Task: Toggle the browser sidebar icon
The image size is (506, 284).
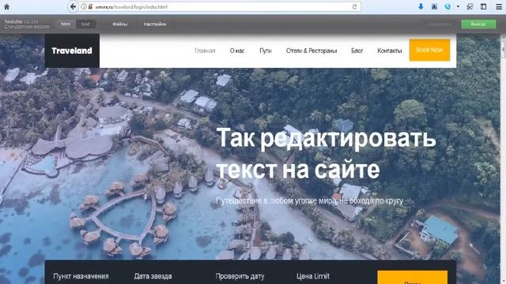Action: tap(483, 6)
